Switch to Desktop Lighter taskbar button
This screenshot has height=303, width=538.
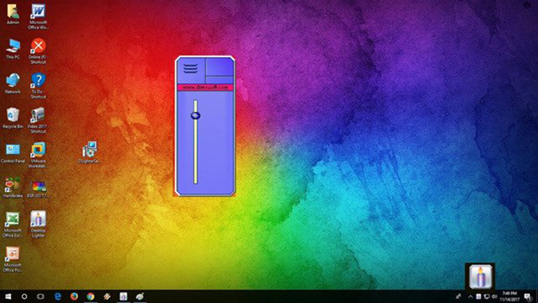pyautogui.click(x=123, y=297)
